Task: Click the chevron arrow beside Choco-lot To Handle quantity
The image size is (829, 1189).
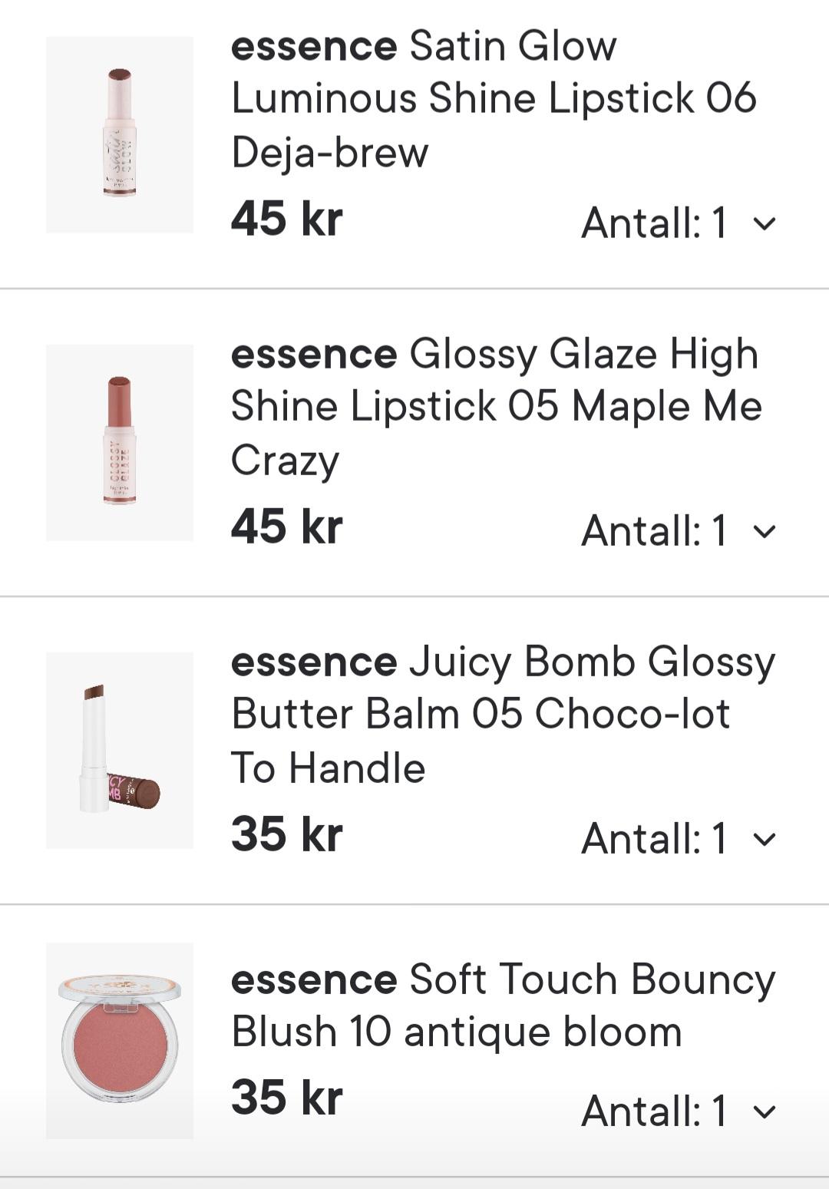Action: [x=765, y=838]
